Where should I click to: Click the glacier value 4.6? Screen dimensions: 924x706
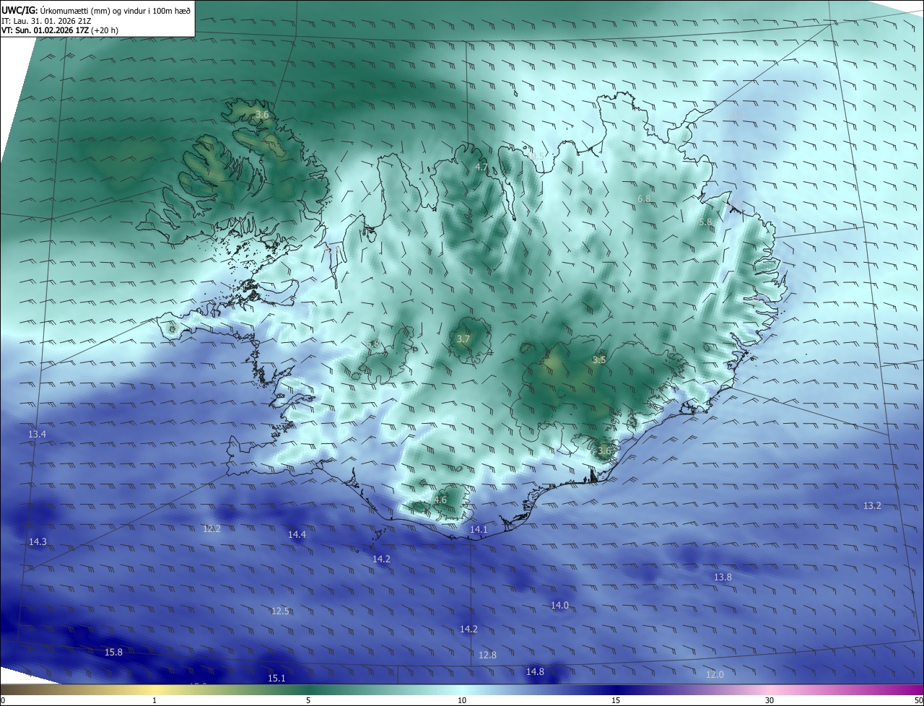point(440,500)
